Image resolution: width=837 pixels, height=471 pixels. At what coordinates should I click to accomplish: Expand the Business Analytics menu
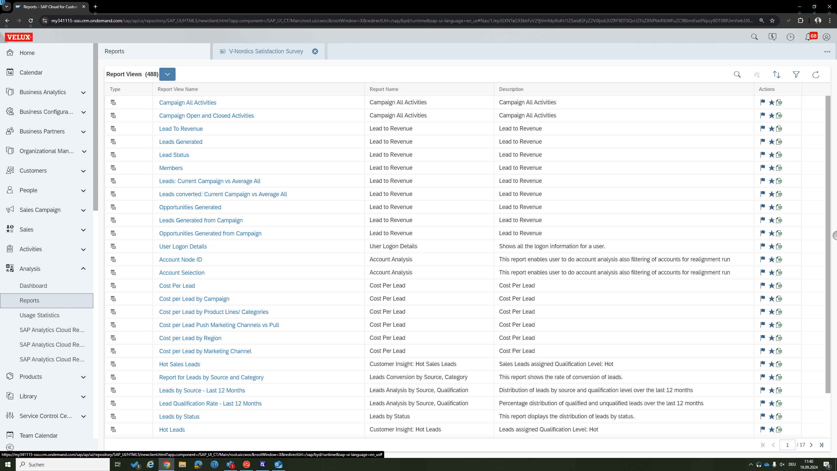(x=83, y=93)
